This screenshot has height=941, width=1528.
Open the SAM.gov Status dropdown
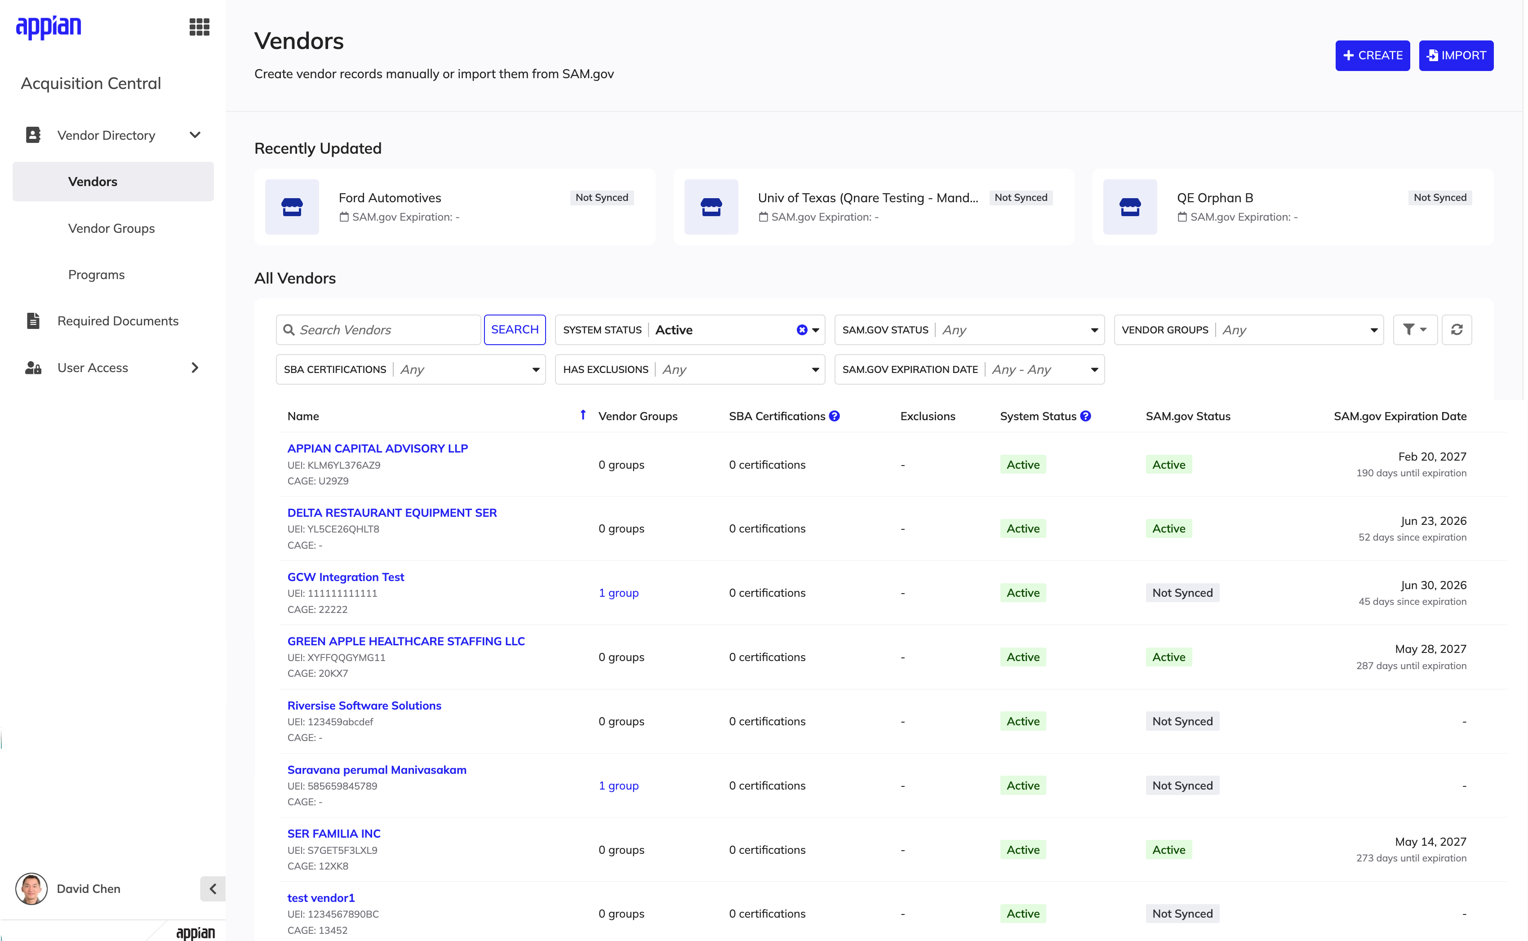[969, 330]
